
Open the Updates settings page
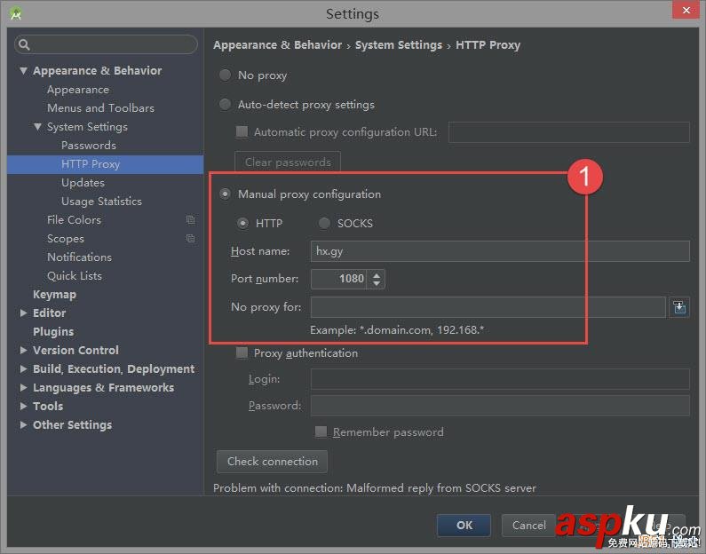coord(83,183)
